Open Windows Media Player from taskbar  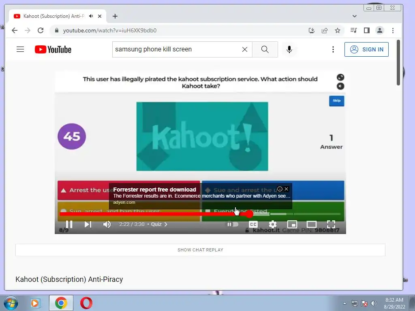coord(35,303)
